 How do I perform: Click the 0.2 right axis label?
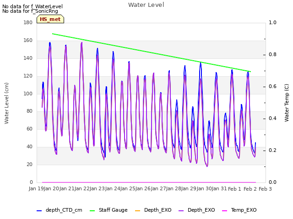272,150
